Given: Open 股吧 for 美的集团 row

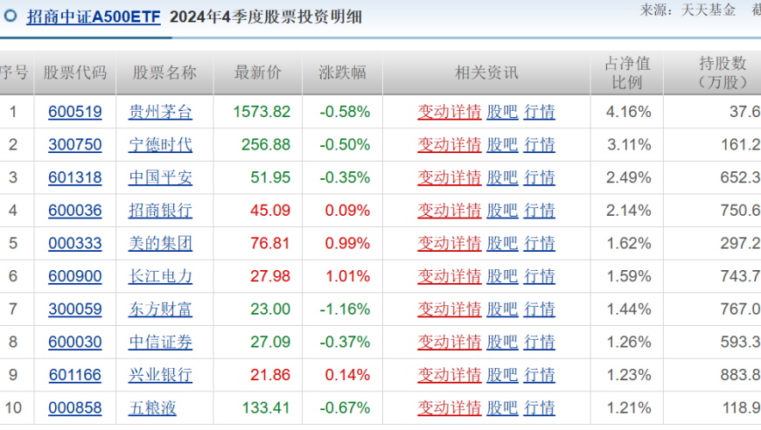Looking at the screenshot, I should pyautogui.click(x=502, y=243).
